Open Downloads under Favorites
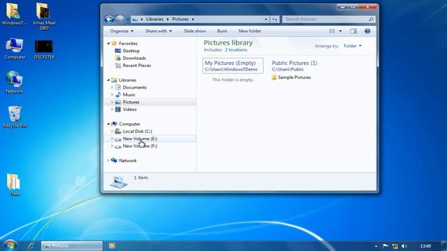This screenshot has height=251, width=447. pos(134,58)
